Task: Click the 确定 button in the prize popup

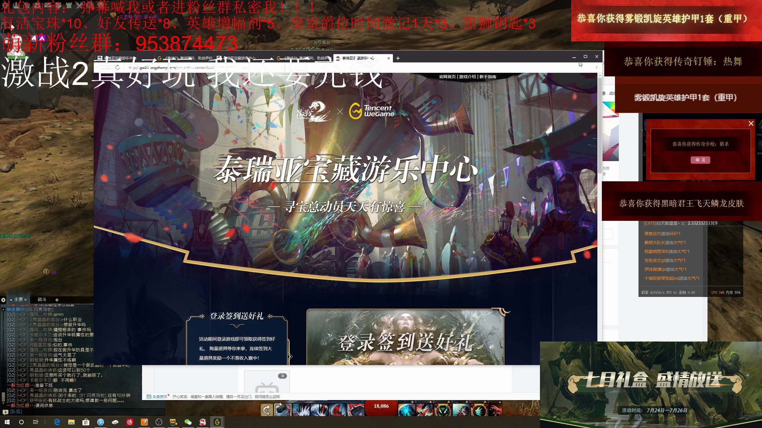Action: [x=700, y=160]
